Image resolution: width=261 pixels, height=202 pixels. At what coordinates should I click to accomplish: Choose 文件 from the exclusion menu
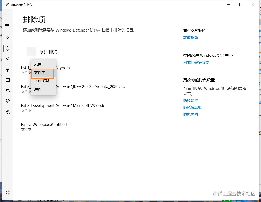44,64
